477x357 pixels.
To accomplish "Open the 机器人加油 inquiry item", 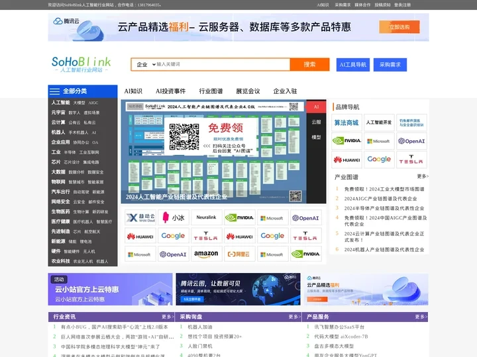I will (x=200, y=327).
